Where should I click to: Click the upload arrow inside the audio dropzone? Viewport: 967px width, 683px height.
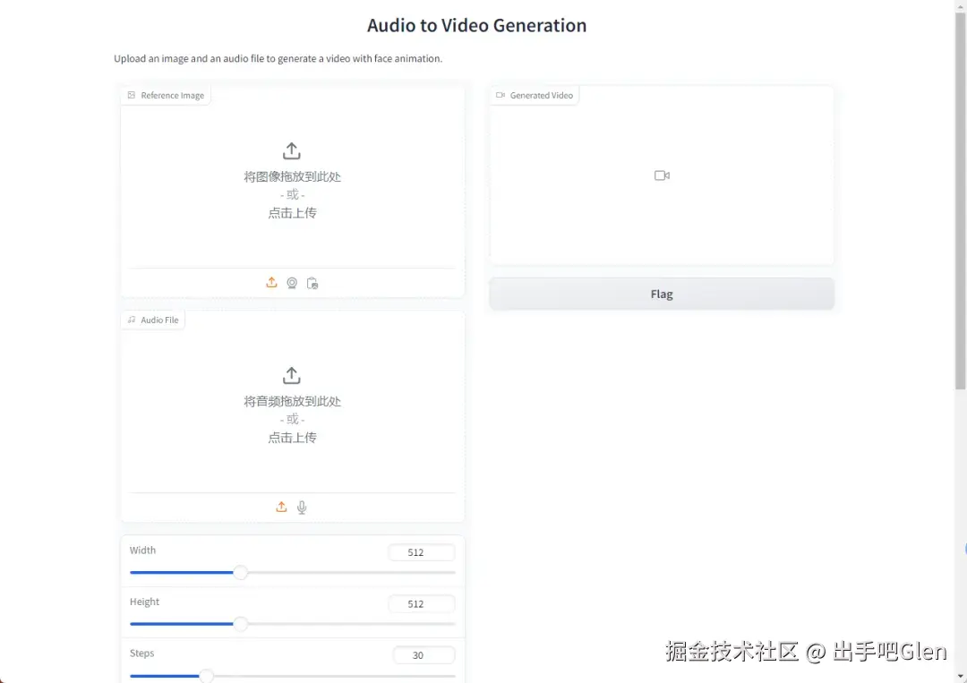coord(291,375)
